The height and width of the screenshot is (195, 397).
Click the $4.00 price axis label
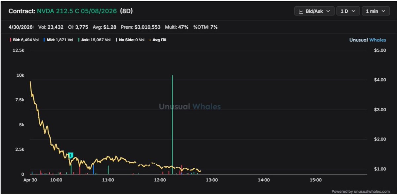click(380, 80)
